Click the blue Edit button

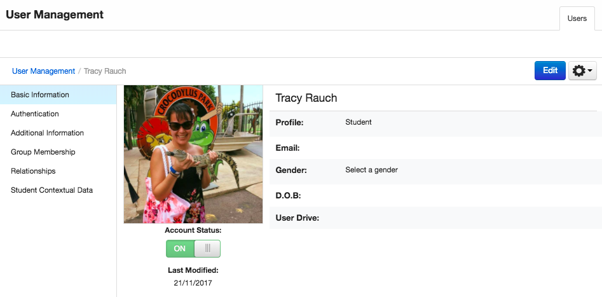(550, 71)
